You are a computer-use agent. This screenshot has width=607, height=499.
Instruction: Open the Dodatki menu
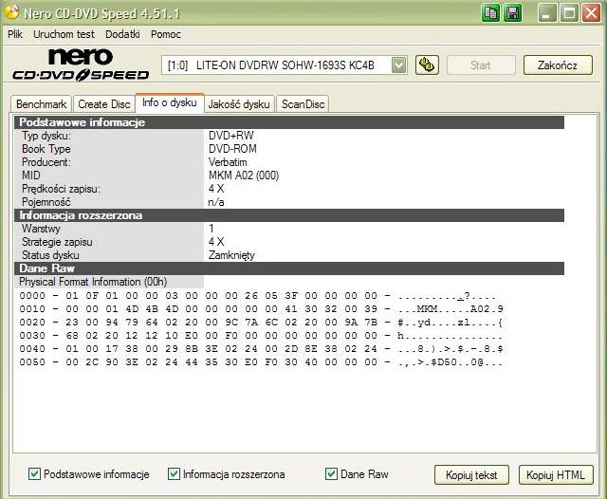122,34
